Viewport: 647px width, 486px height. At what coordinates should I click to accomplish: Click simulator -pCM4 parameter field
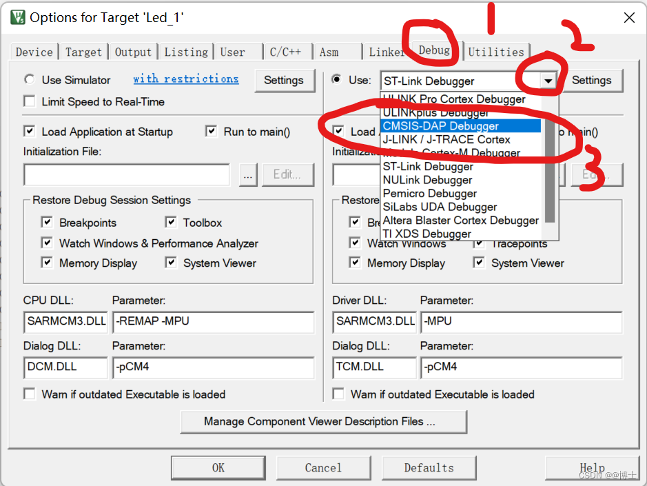(213, 367)
